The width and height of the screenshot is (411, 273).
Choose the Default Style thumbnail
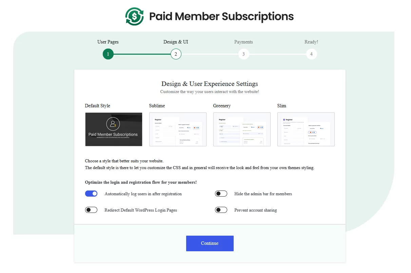click(x=114, y=129)
